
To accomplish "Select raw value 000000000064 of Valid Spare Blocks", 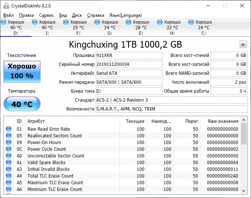I will [x=222, y=163].
